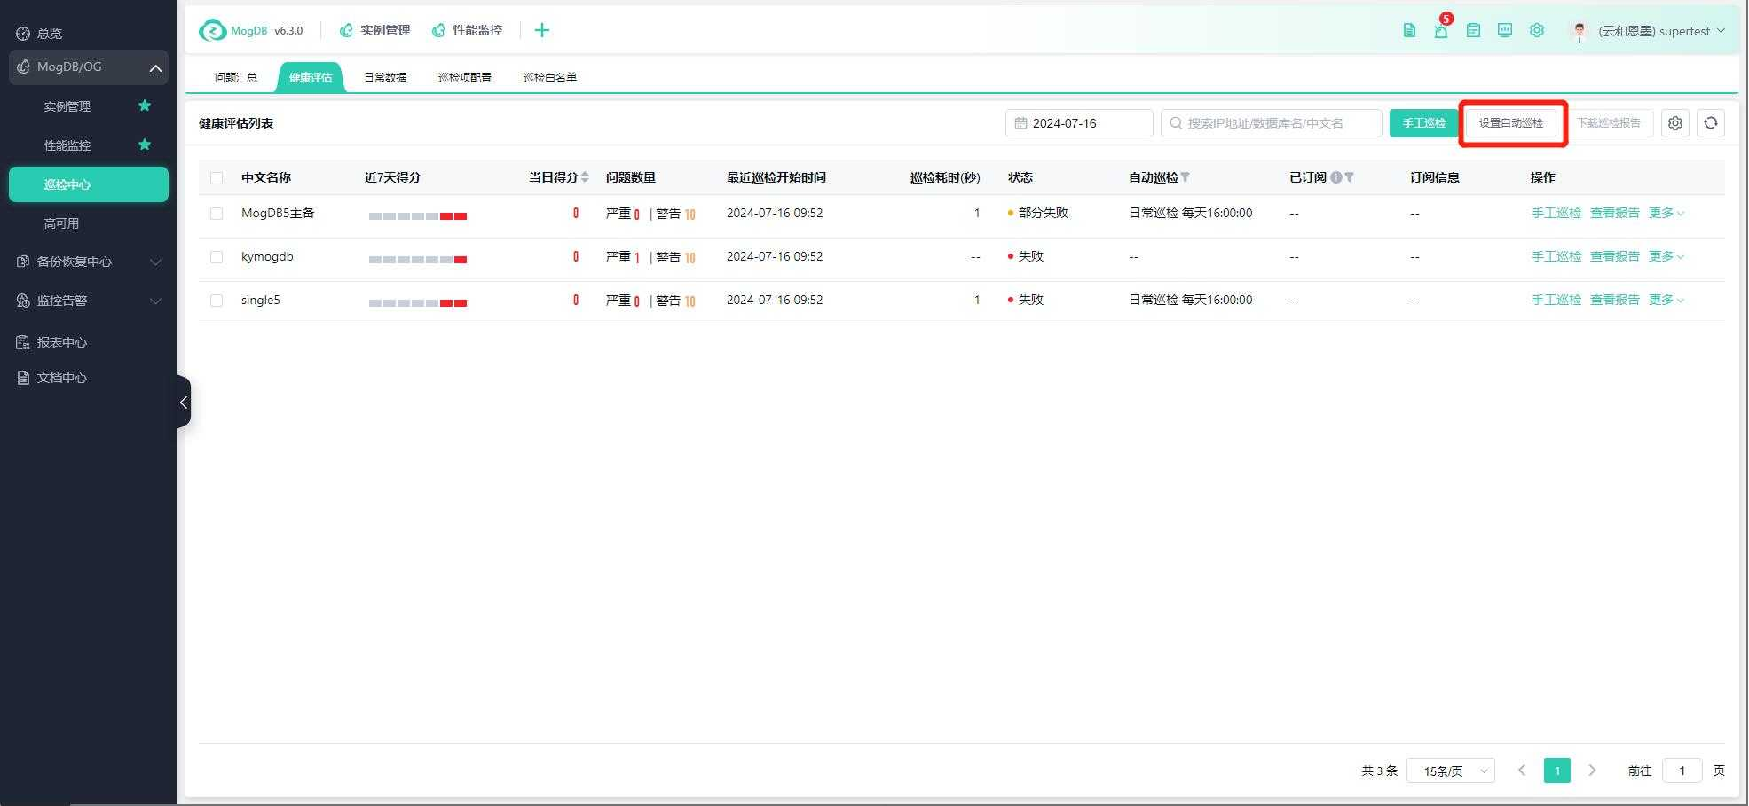Click the user avatar icon
Screen dimensions: 1749x806
(1580, 31)
